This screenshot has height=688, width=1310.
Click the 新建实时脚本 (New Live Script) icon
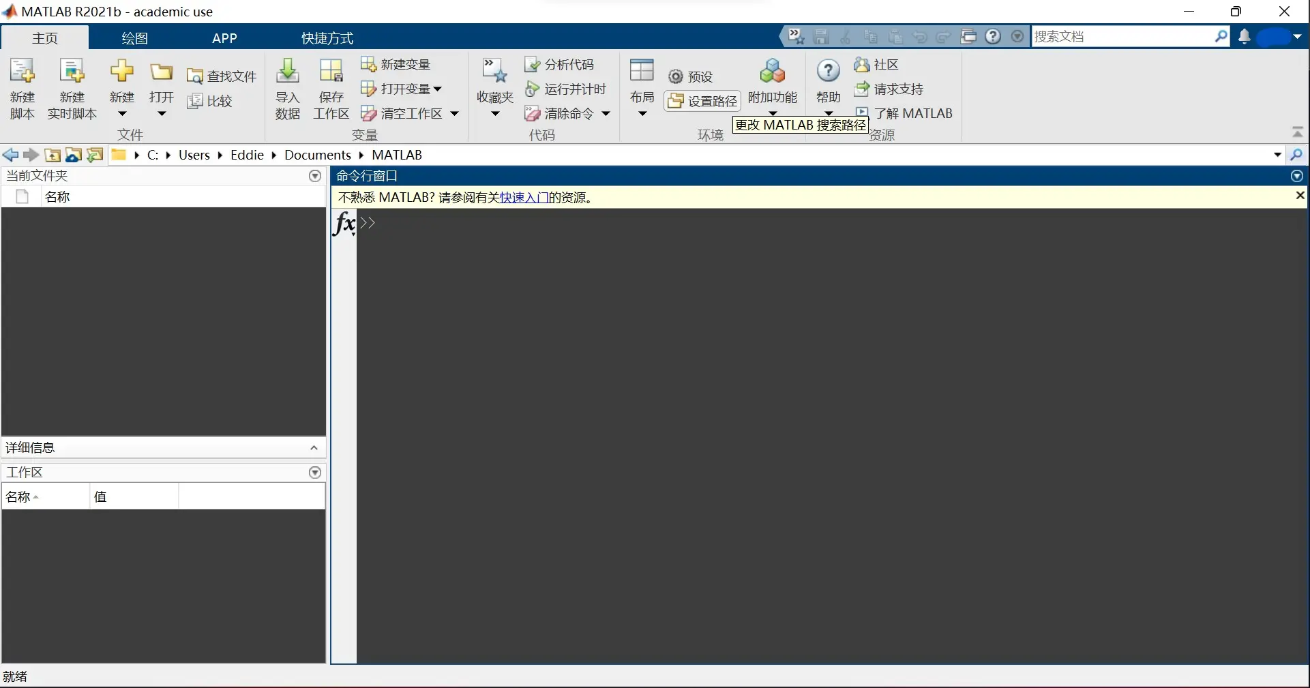pos(72,72)
